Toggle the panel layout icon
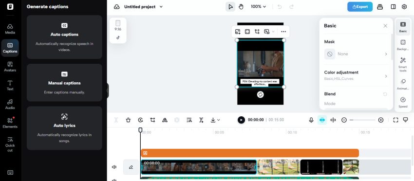The height and width of the screenshot is (181, 414). [x=393, y=7]
